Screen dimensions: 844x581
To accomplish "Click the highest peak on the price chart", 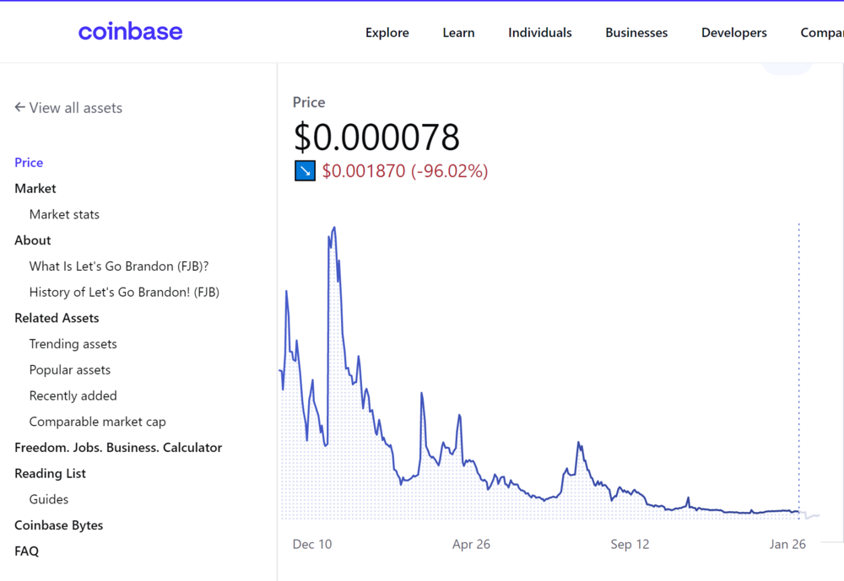I will 334,228.
